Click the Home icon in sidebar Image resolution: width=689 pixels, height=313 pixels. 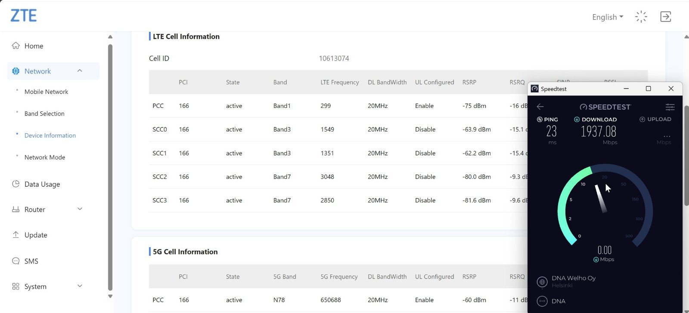(16, 46)
